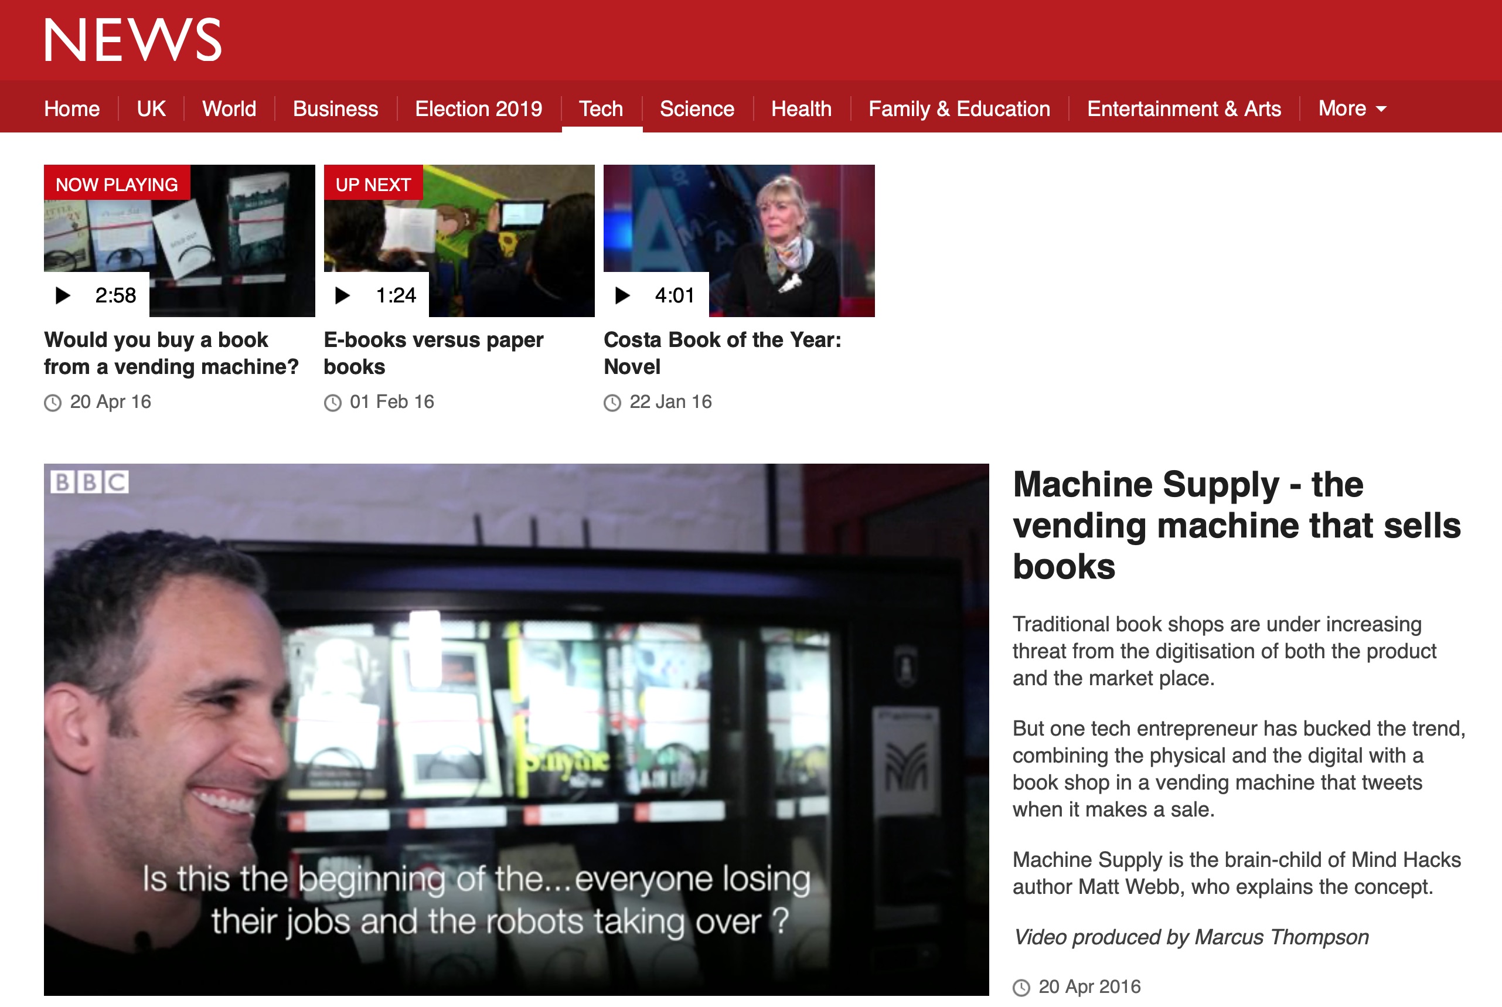Click 'Video produced by Marcus Thompson' text
This screenshot has width=1502, height=1007.
1191,937
